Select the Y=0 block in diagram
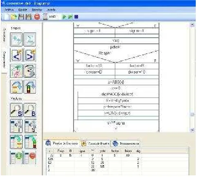Viewport: 197px width, 177px height. [x=116, y=41]
